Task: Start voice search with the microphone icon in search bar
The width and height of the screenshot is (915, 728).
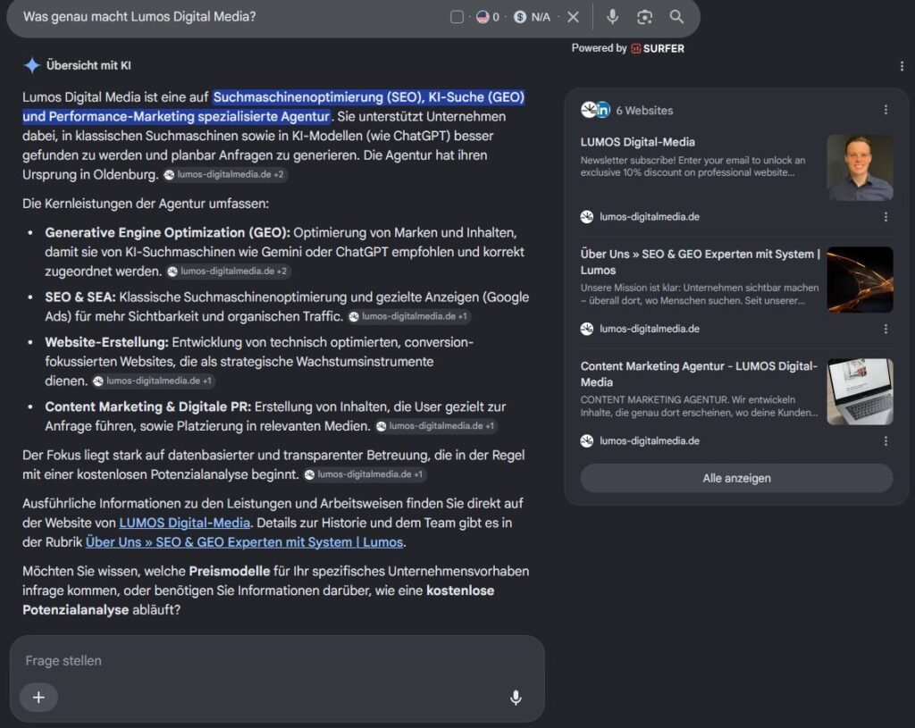Action: point(612,17)
